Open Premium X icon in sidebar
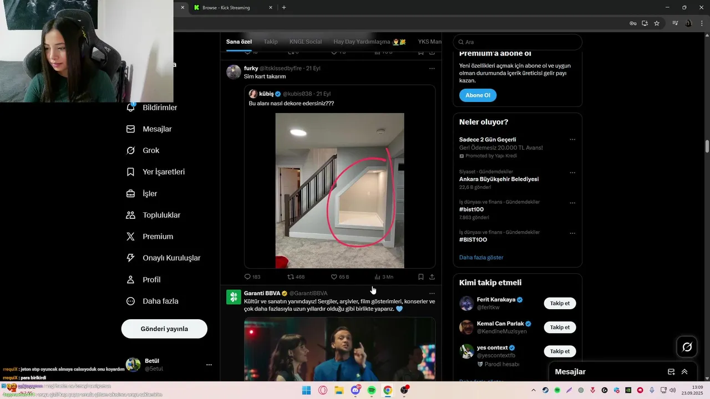The width and height of the screenshot is (710, 399). point(131,237)
